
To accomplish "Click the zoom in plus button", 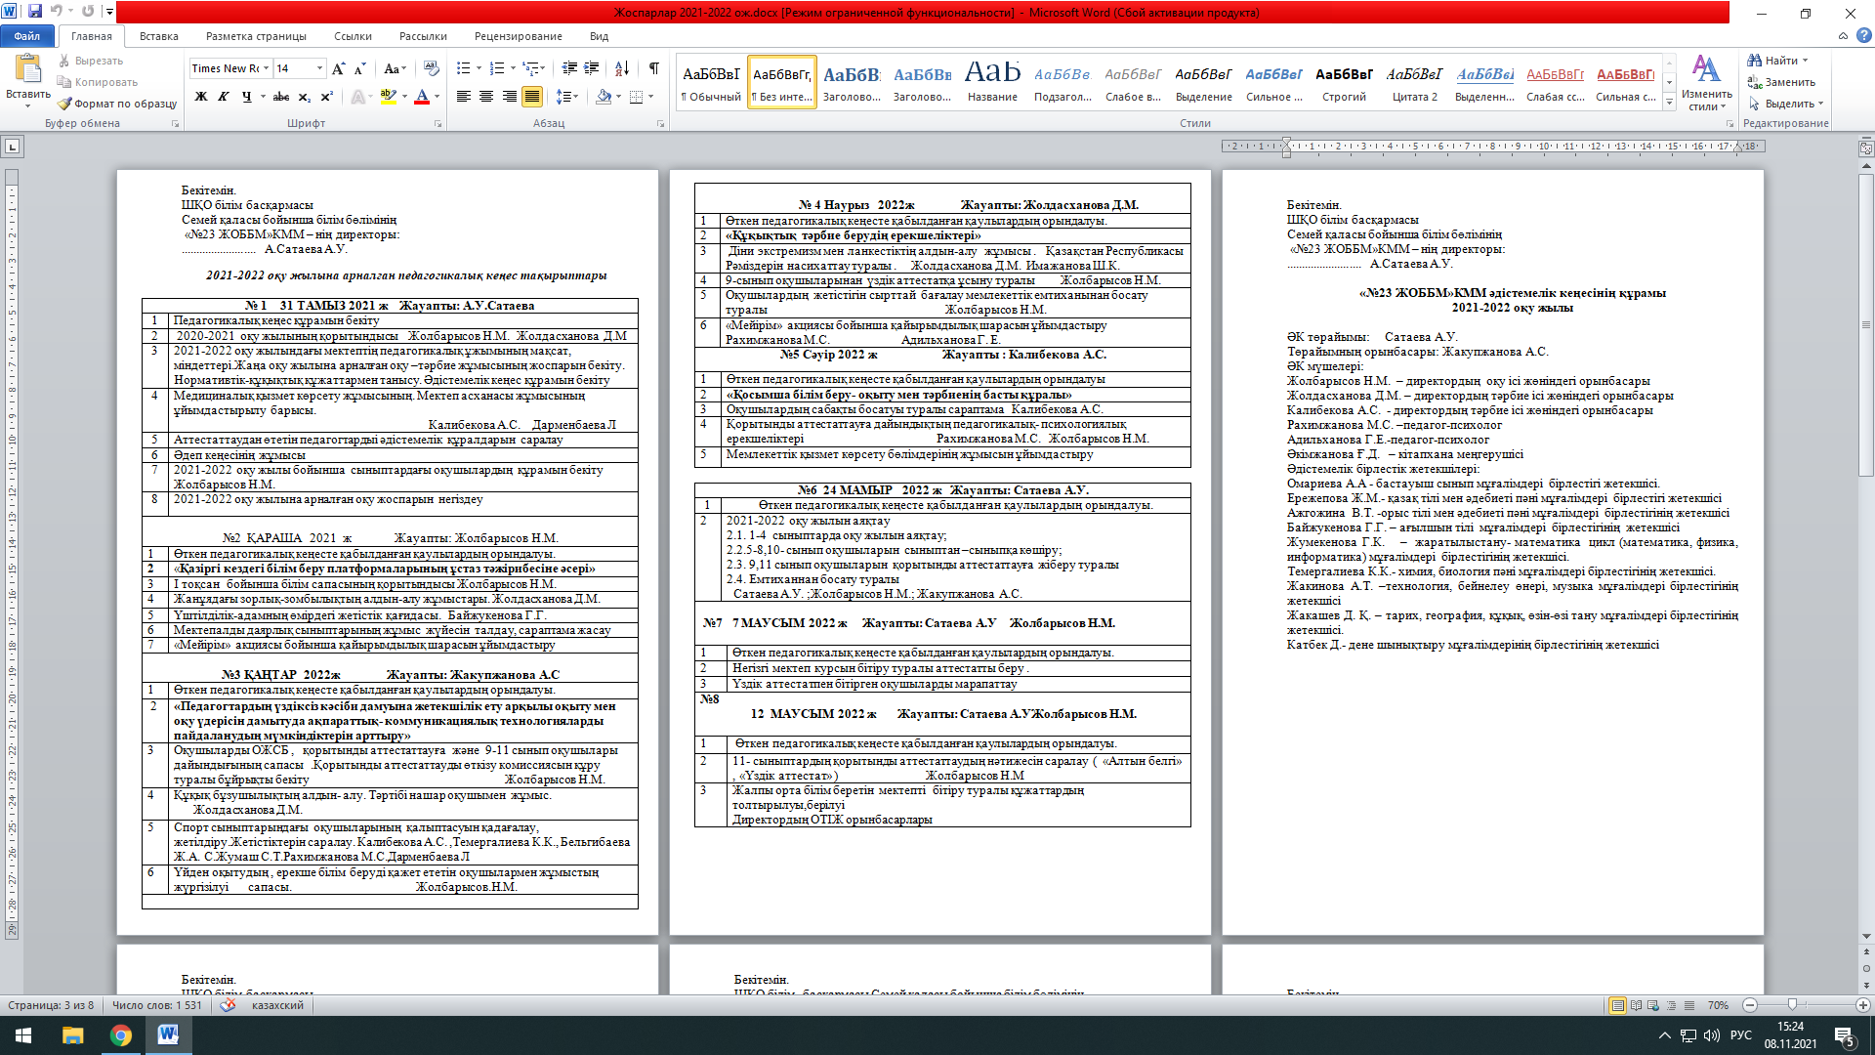I will 1863,1005.
